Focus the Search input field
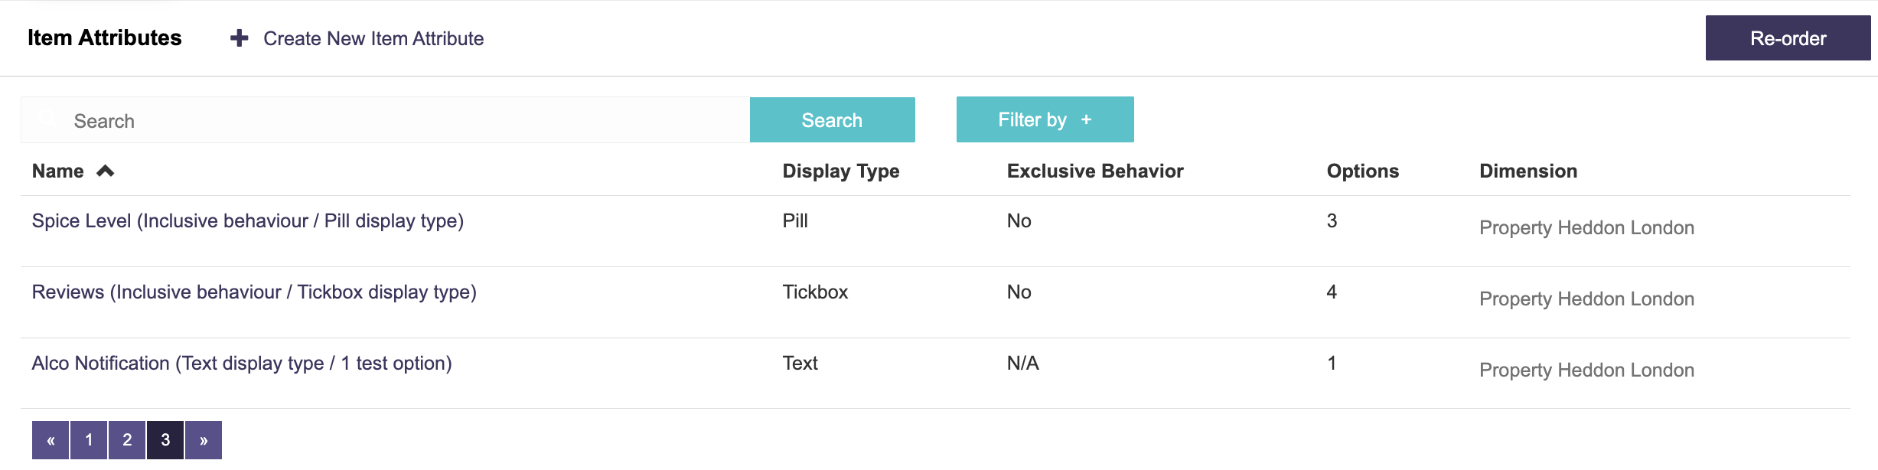Image resolution: width=1878 pixels, height=470 pixels. [x=386, y=120]
